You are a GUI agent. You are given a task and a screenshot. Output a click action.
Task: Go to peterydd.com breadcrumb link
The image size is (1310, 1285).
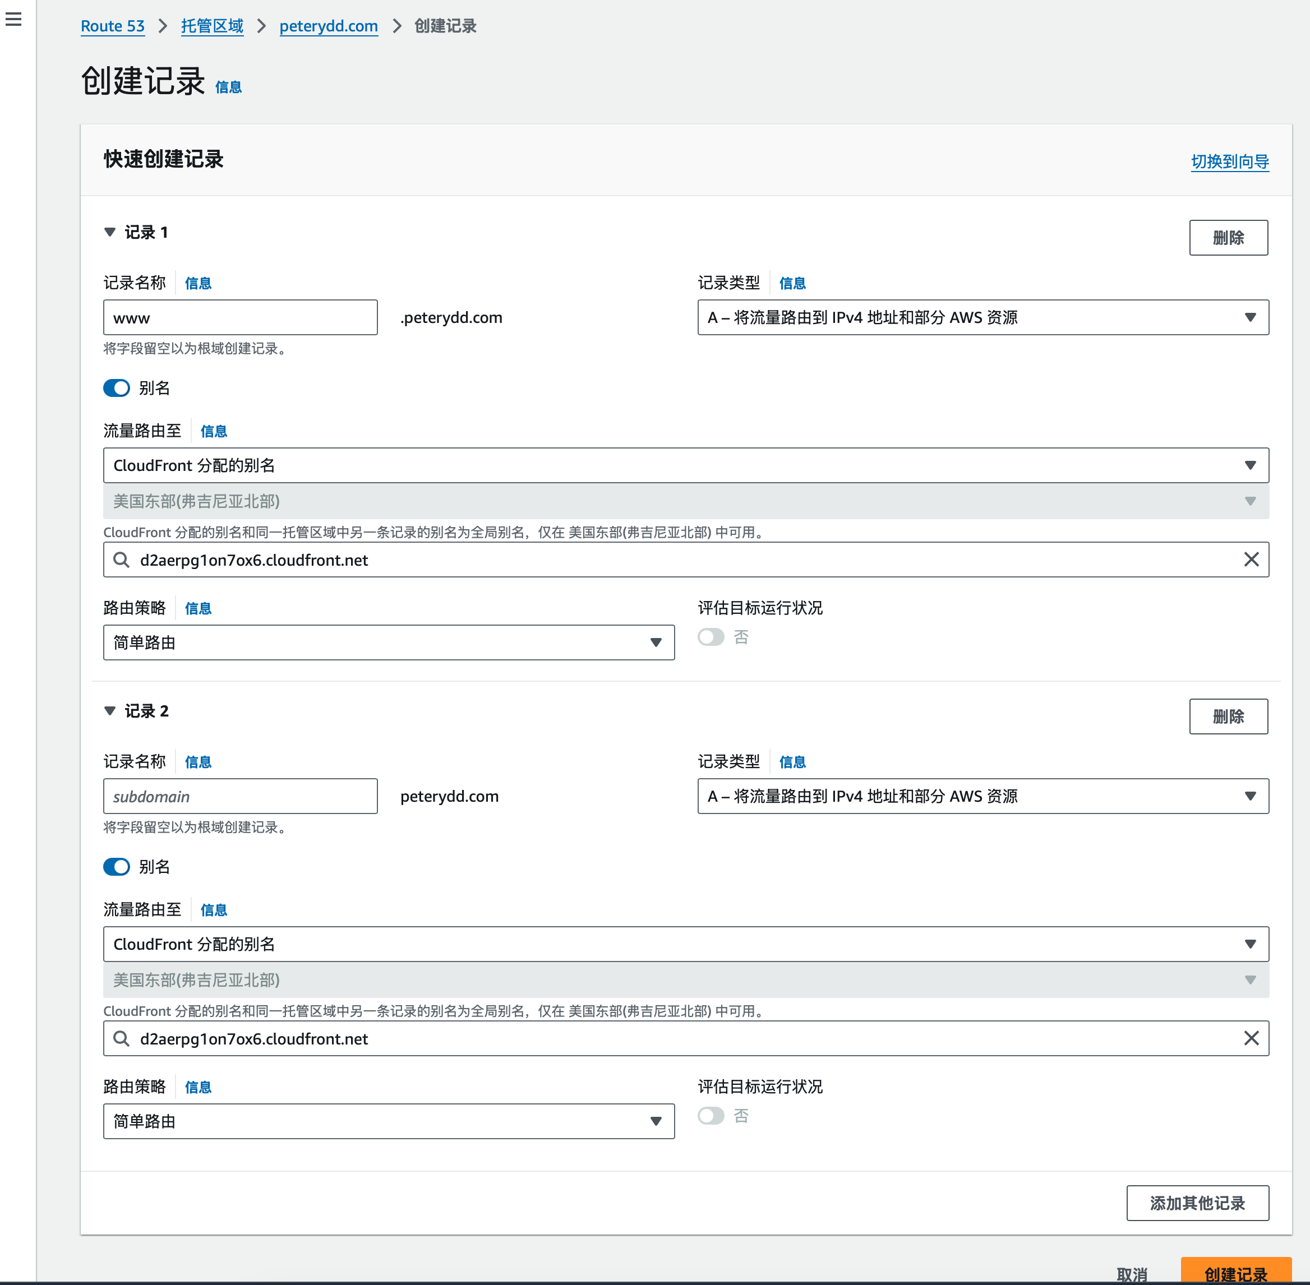pyautogui.click(x=329, y=26)
